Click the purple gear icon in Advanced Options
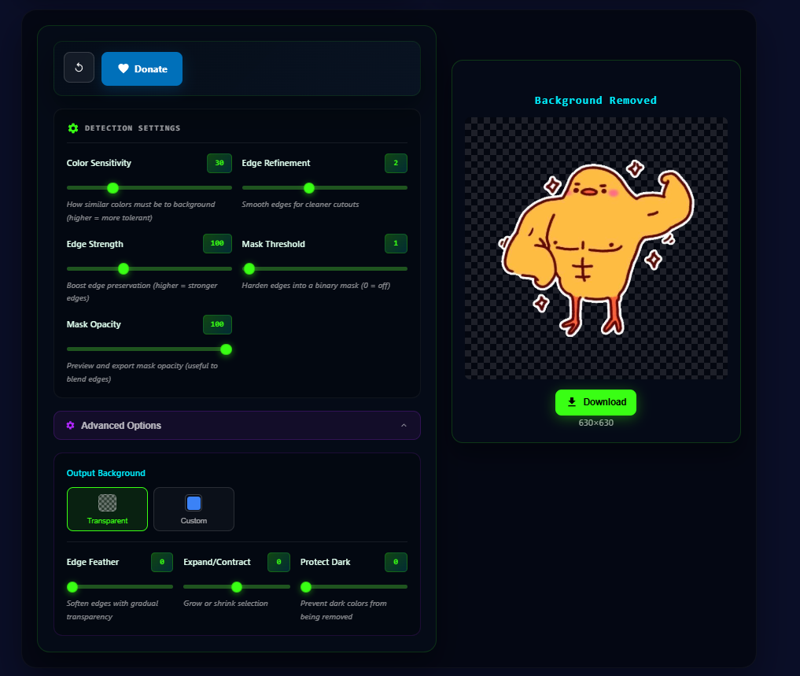 point(71,425)
